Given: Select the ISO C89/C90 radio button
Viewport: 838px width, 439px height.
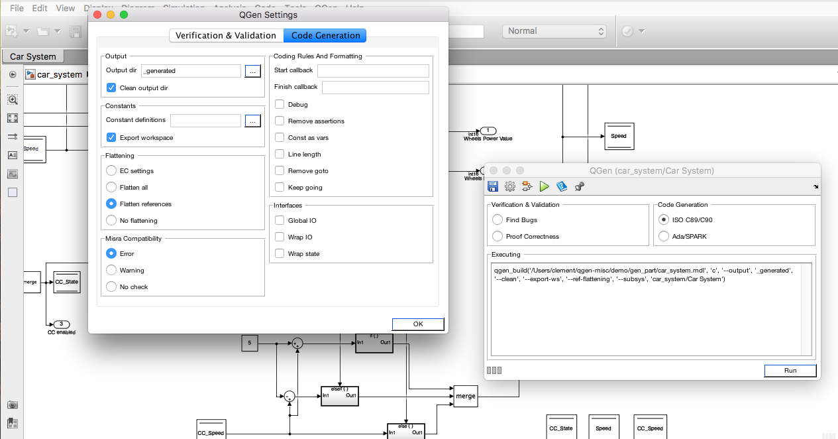Looking at the screenshot, I should [664, 220].
